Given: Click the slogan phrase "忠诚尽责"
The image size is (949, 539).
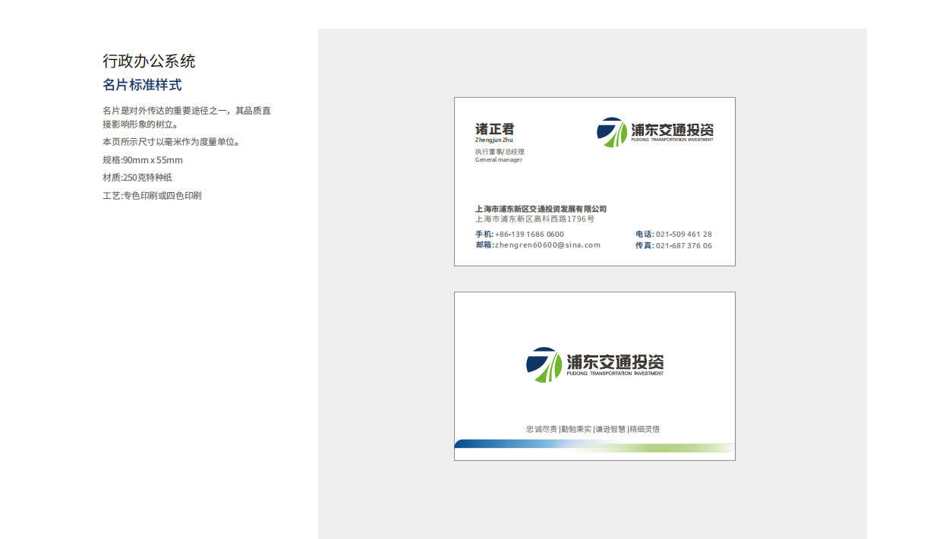Looking at the screenshot, I should tap(541, 429).
